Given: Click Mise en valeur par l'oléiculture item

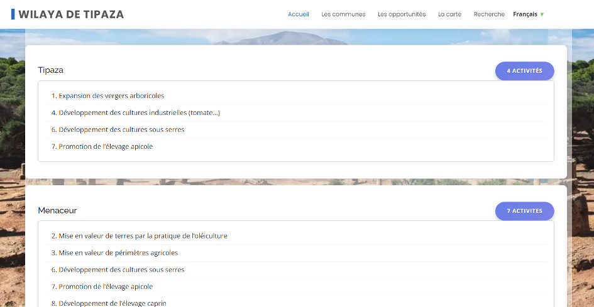Looking at the screenshot, I should [143, 236].
